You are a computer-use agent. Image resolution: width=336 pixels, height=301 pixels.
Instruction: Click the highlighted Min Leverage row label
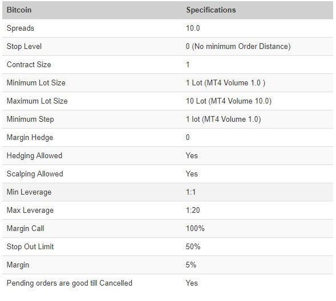pos(29,192)
